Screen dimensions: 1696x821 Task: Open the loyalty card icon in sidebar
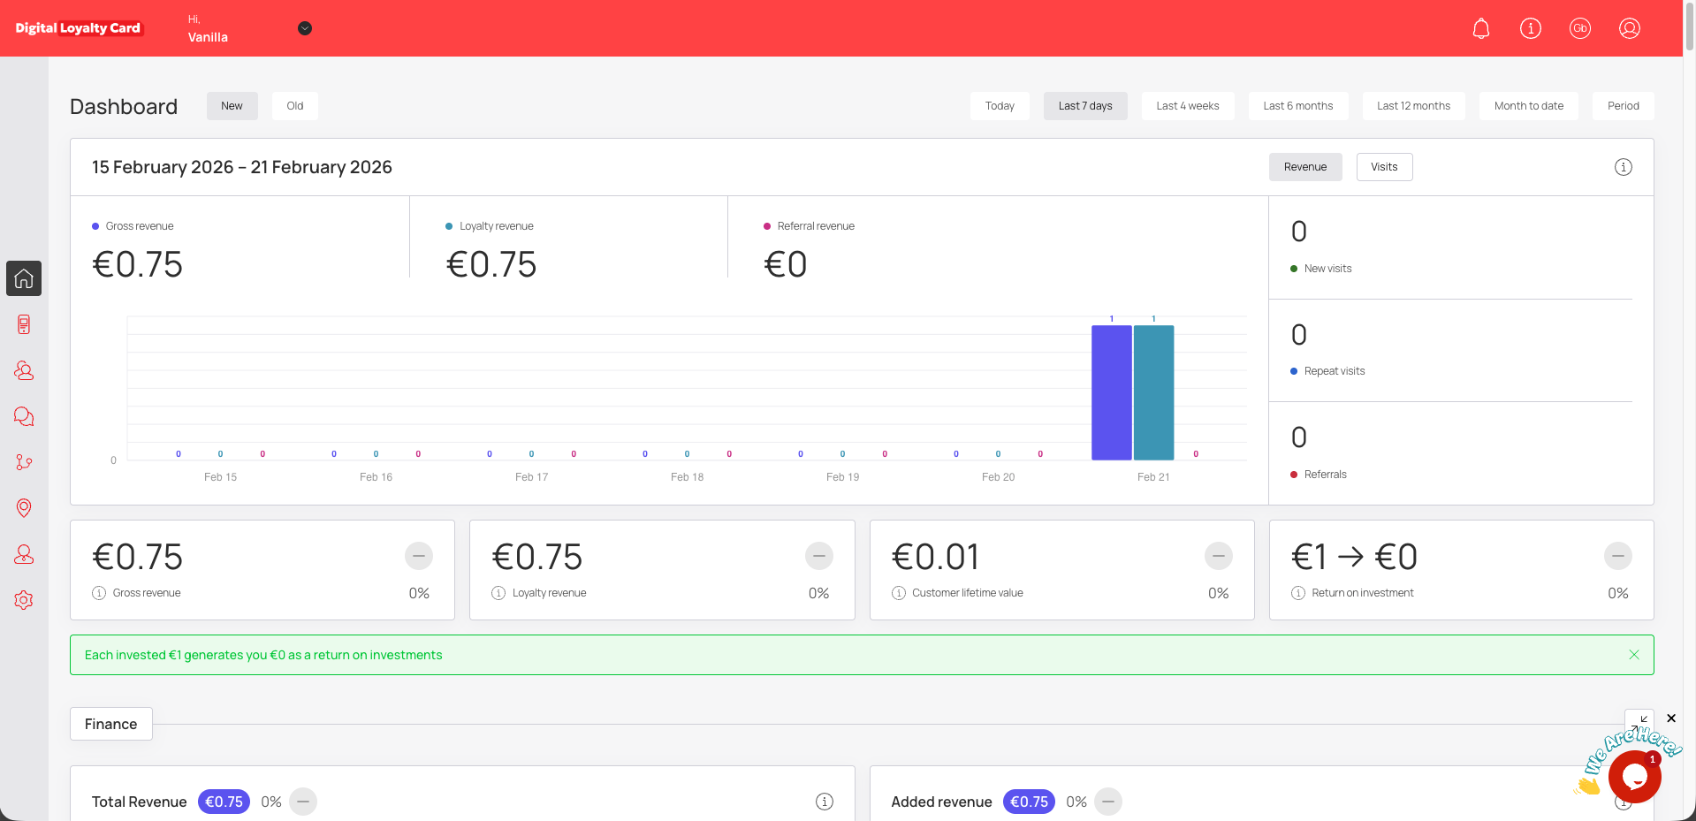click(x=23, y=324)
